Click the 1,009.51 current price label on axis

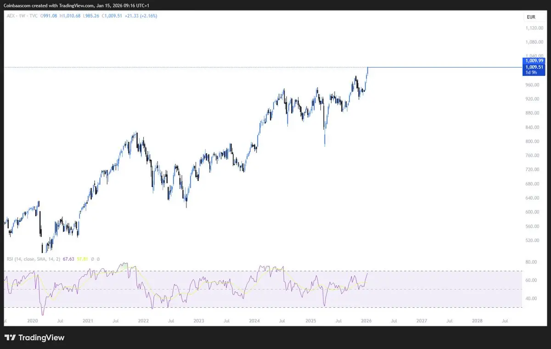534,67
